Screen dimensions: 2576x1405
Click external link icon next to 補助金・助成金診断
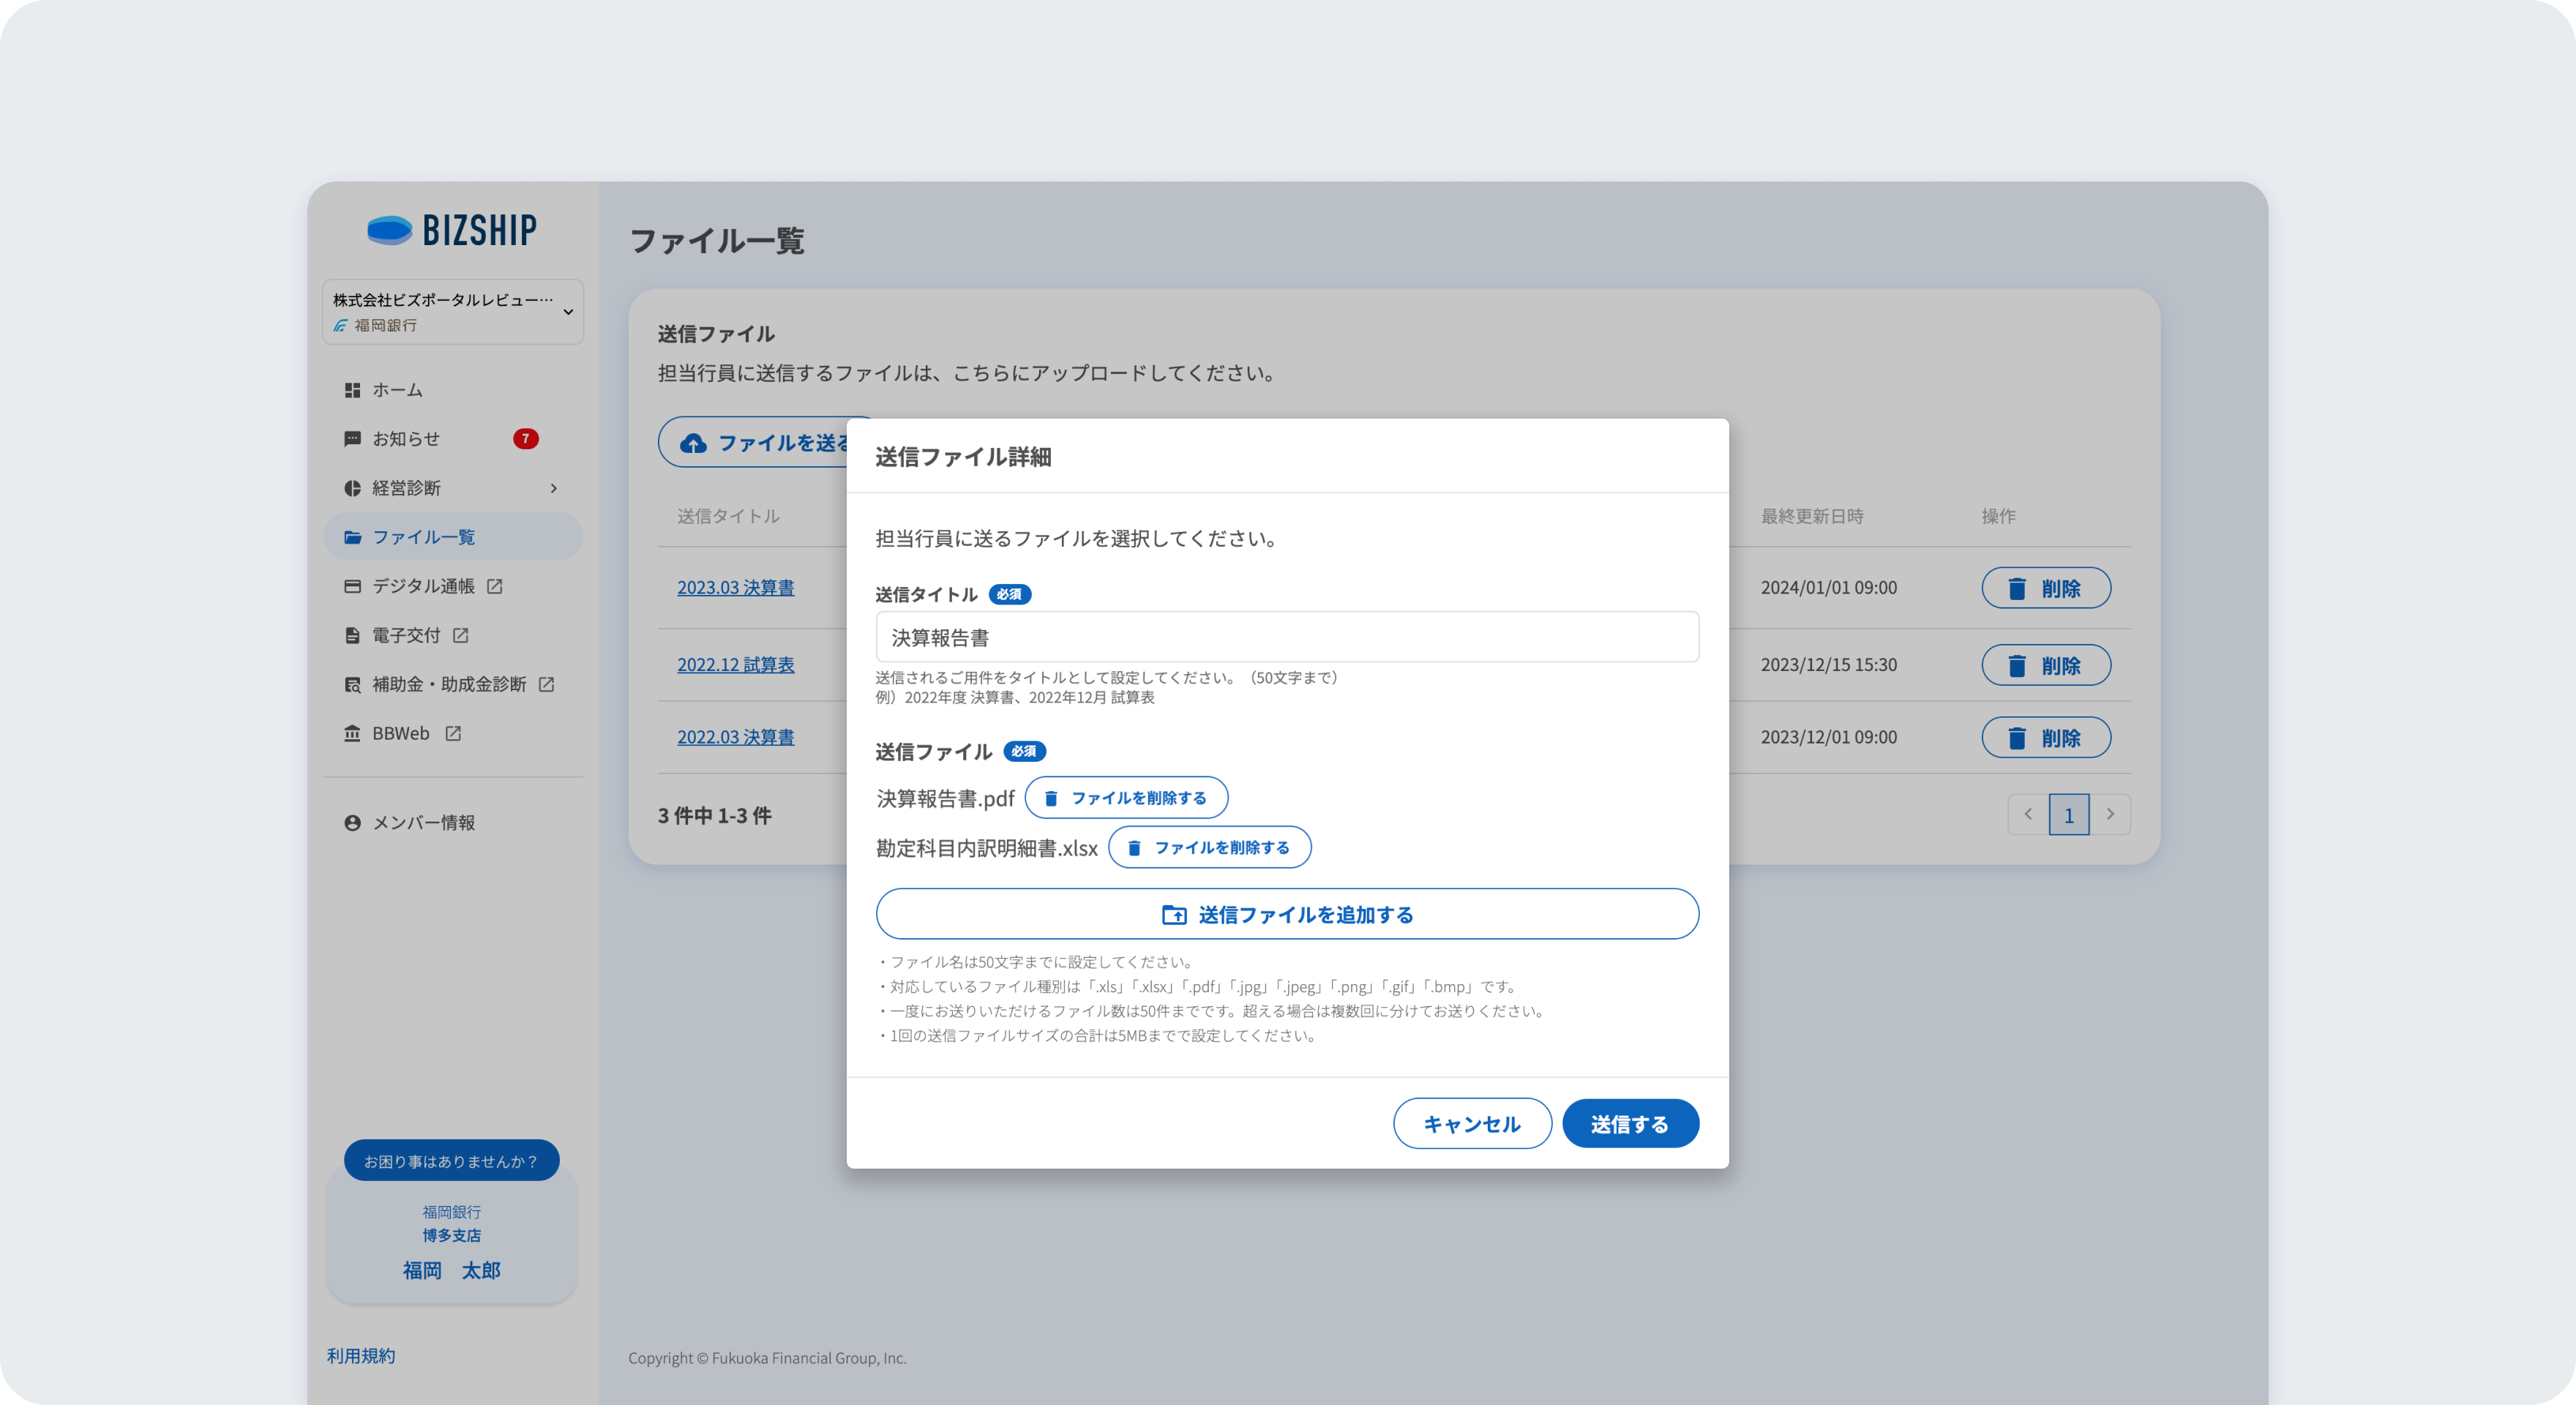pyautogui.click(x=546, y=684)
